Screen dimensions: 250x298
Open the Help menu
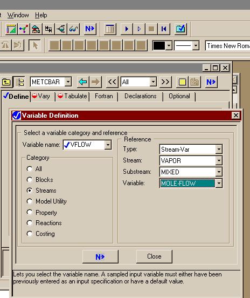[x=41, y=15]
